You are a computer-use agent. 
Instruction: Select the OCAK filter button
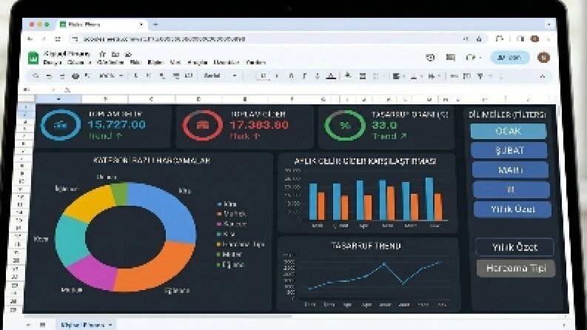click(x=508, y=131)
